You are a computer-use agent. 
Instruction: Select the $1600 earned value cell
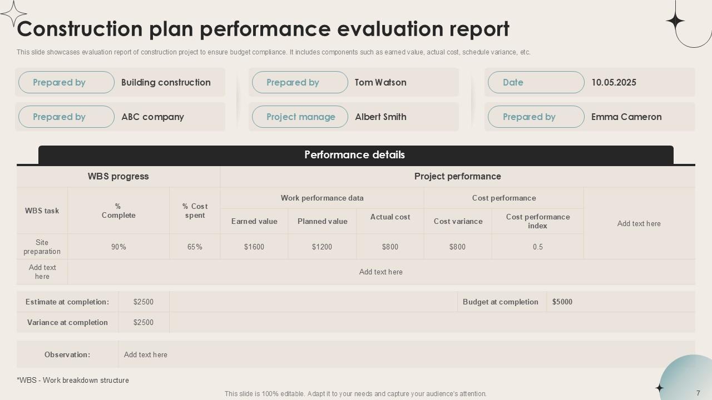tap(254, 247)
